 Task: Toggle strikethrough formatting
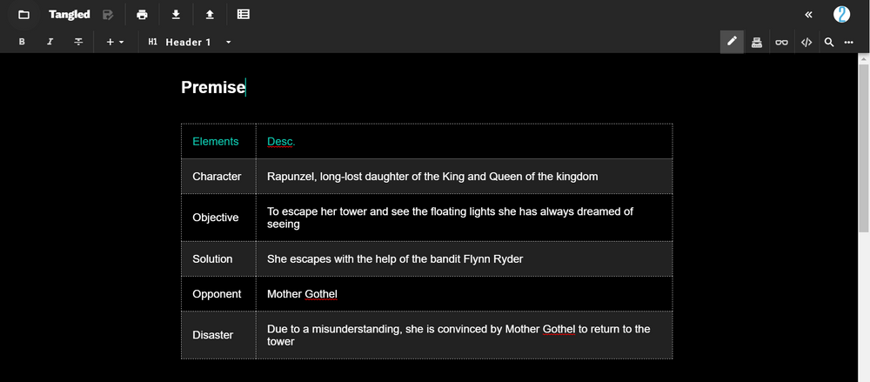point(78,42)
